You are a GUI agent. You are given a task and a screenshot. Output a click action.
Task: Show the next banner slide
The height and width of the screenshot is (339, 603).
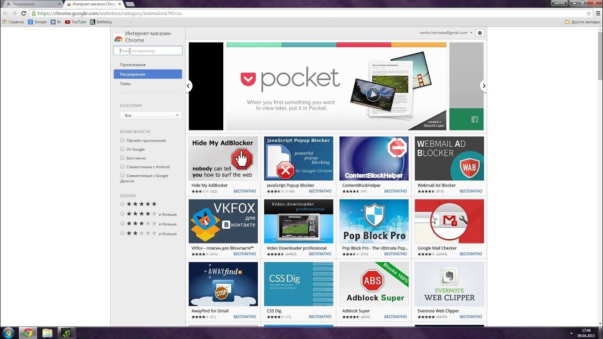483,86
